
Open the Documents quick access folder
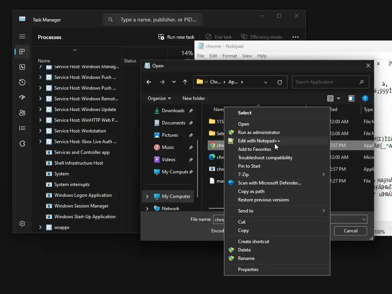click(173, 123)
